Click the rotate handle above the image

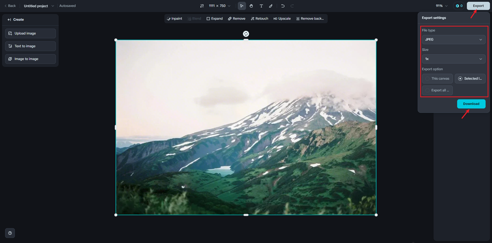246,34
